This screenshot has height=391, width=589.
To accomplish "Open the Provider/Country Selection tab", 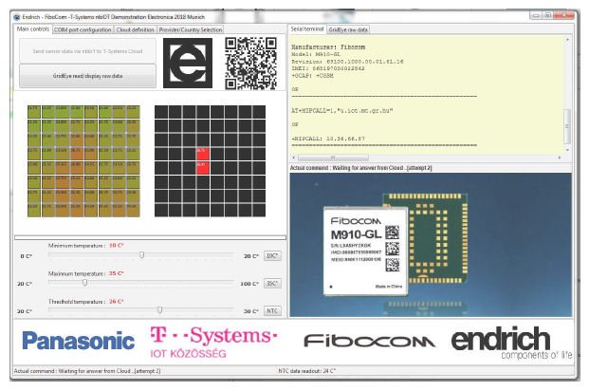I will click(x=191, y=29).
